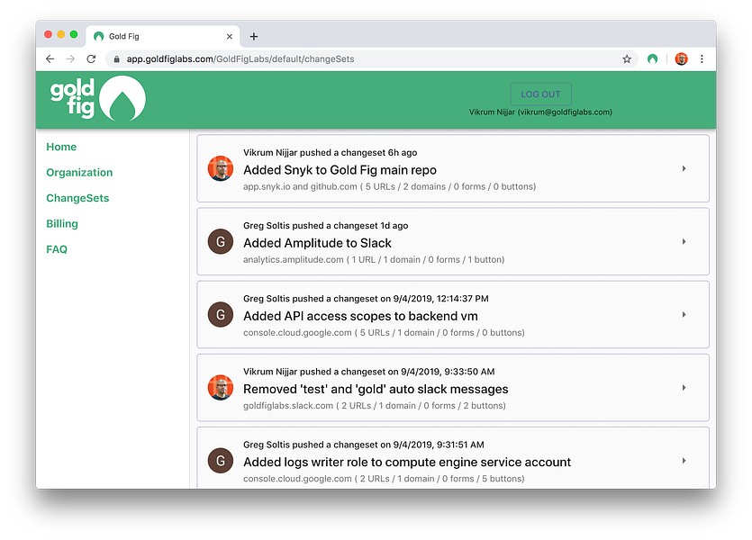Viewport: 752px width, 540px height.
Task: Reload the page with refresh icon
Action: click(x=91, y=58)
